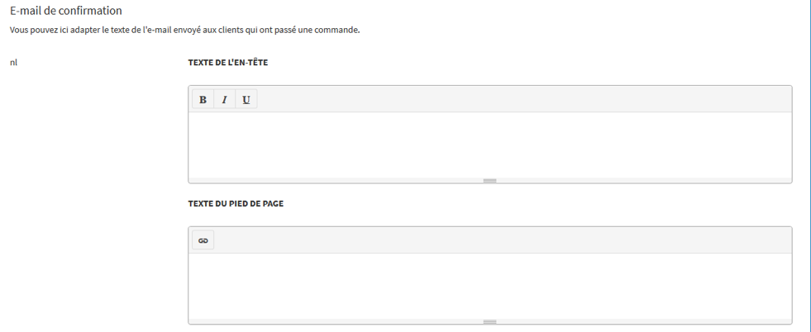This screenshot has width=811, height=332.
Task: Insert a link in footer editor
Action: pos(203,240)
